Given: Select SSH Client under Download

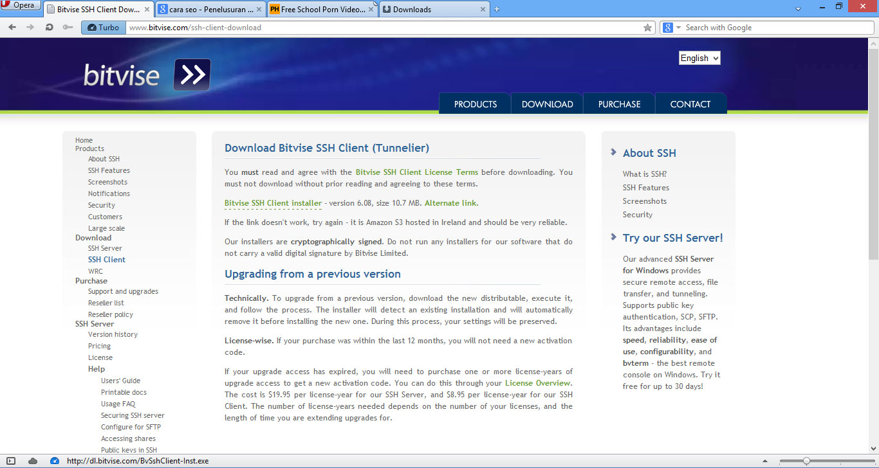Looking at the screenshot, I should coord(107,260).
